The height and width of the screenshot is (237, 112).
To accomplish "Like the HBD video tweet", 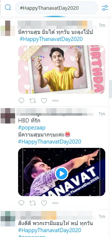I will 44,203.
